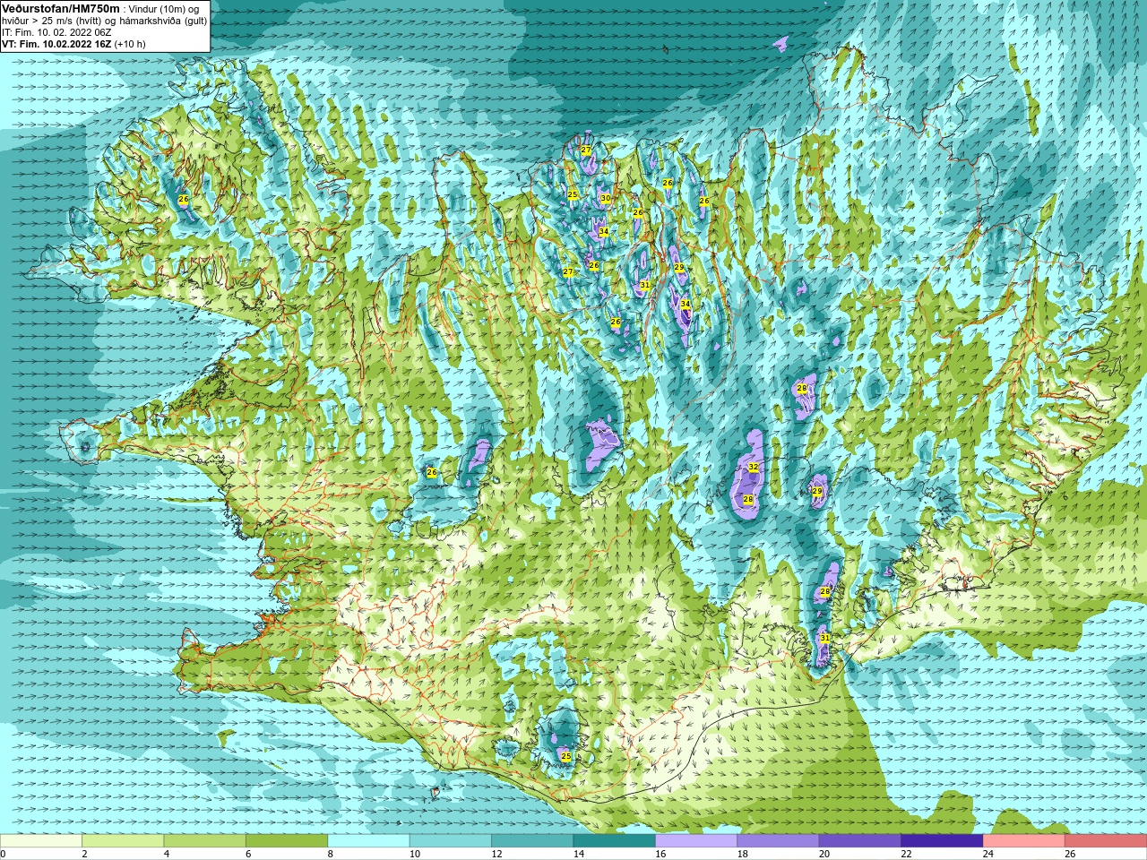Click the legend tick label 16
The height and width of the screenshot is (860, 1147).
[x=660, y=855]
